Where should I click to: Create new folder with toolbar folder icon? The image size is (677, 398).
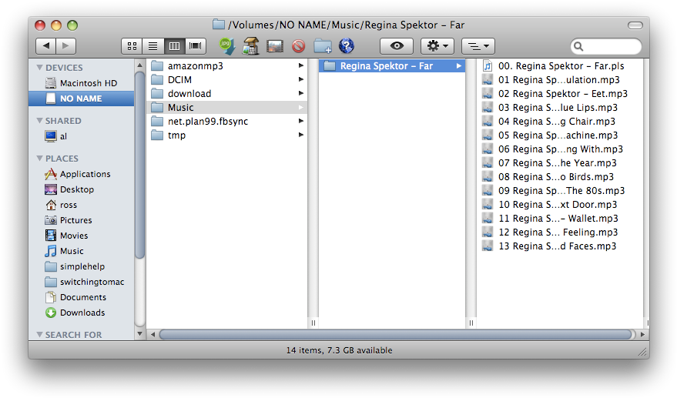[323, 45]
